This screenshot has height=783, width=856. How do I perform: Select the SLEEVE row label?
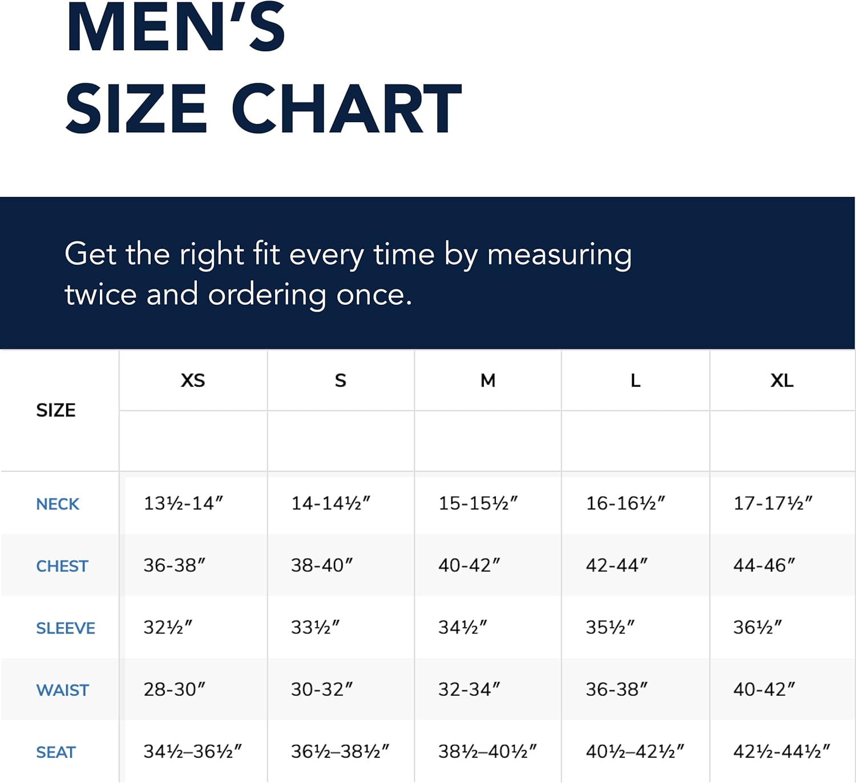point(66,628)
